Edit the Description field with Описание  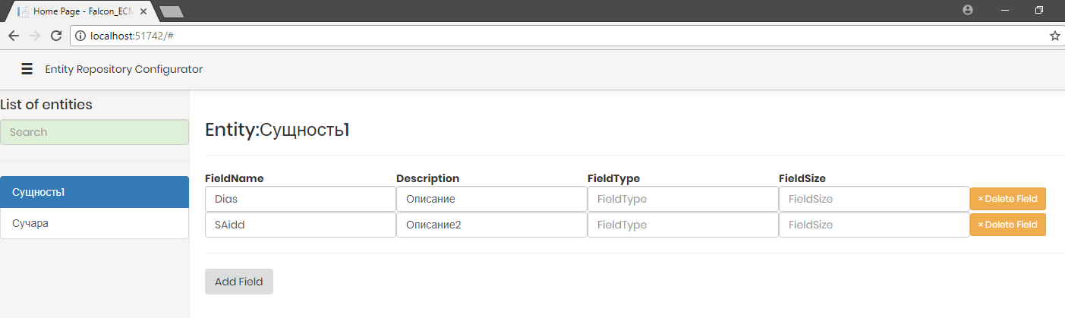492,199
